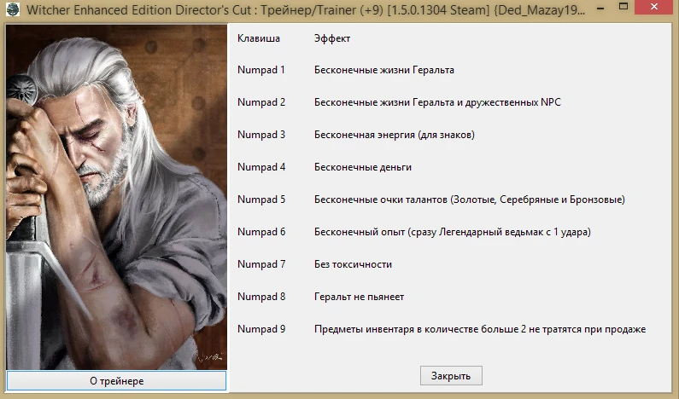Click 'Бесконечные жизни Геральта и дружественных NPC' text
This screenshot has height=399, width=679.
click(x=437, y=102)
